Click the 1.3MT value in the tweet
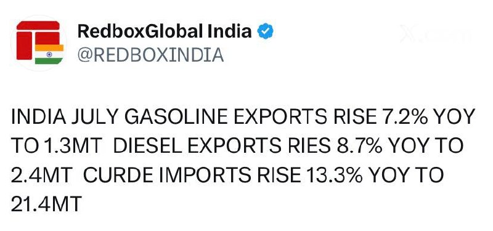The image size is (493, 231). tap(73, 146)
